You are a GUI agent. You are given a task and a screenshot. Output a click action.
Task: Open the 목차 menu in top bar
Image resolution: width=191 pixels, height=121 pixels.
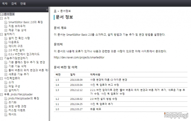coord(5,3)
